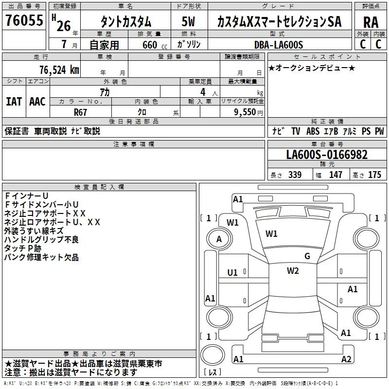
Task: Click the height value 175
Action: point(374,175)
